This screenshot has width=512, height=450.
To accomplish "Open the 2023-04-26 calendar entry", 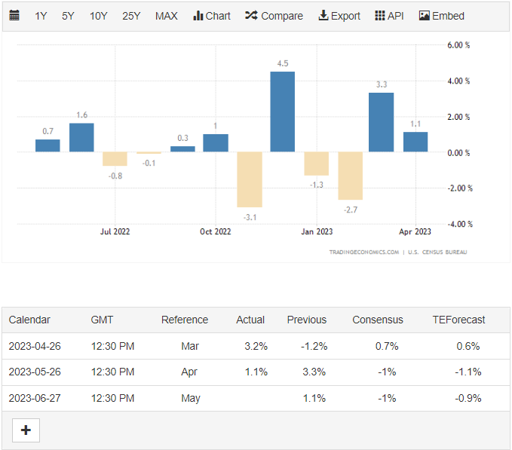I will pos(35,346).
